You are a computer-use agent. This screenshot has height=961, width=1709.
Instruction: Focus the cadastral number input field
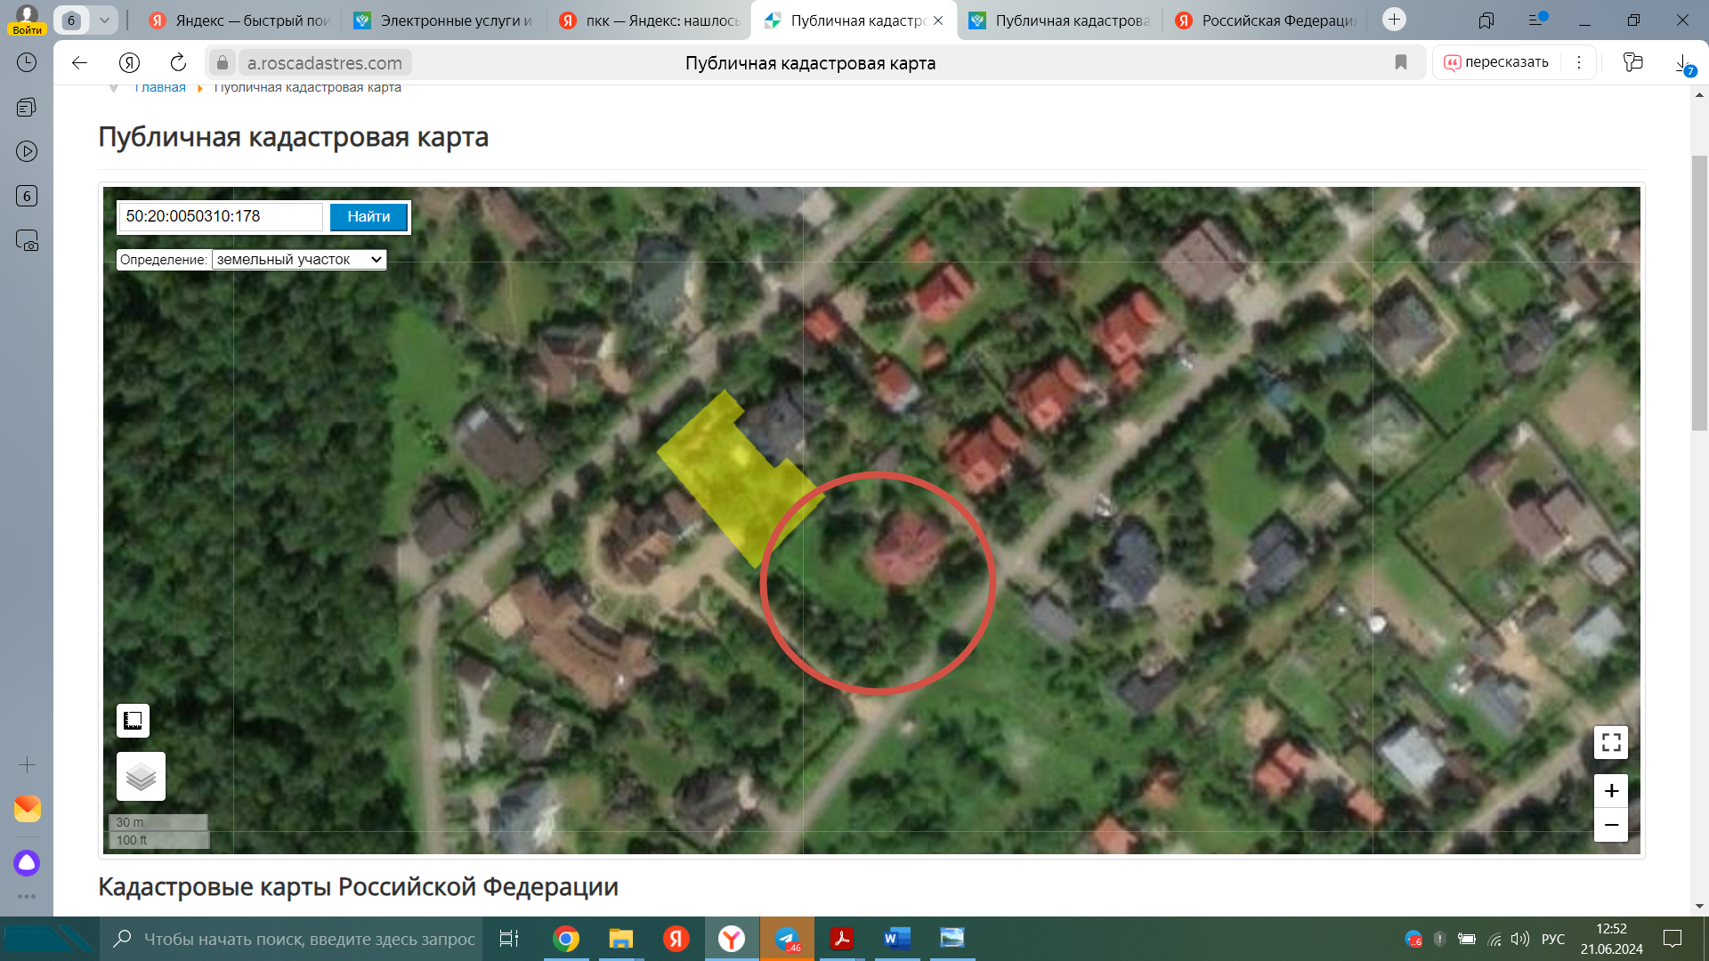222,216
